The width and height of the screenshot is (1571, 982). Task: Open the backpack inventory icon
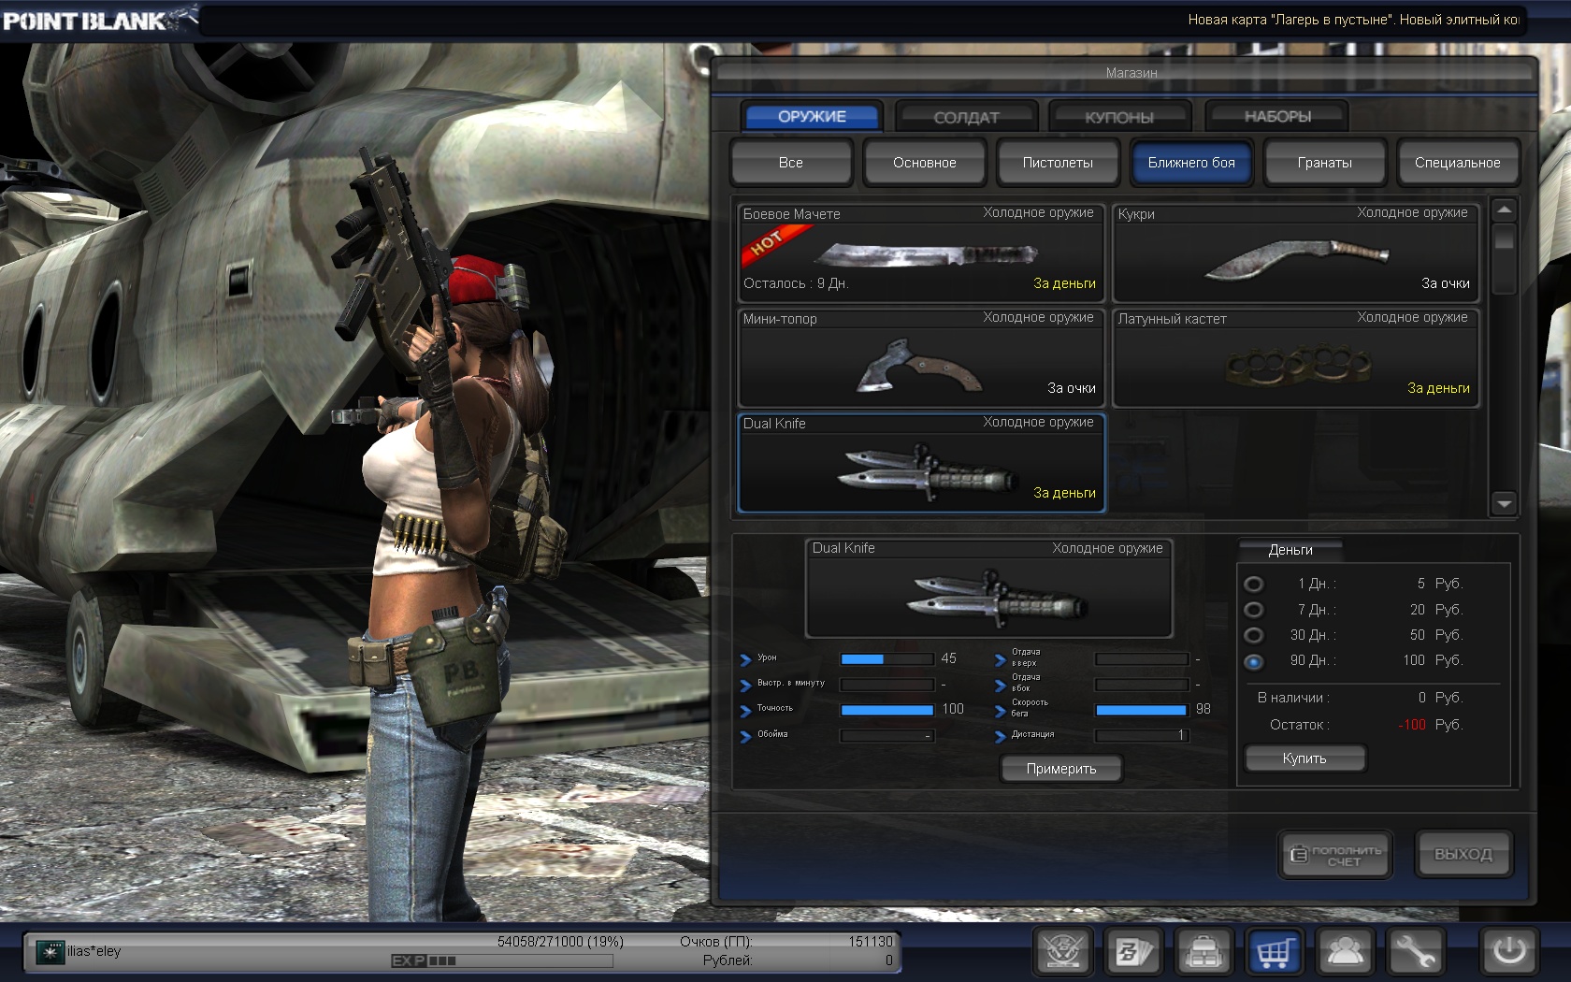tap(1204, 952)
